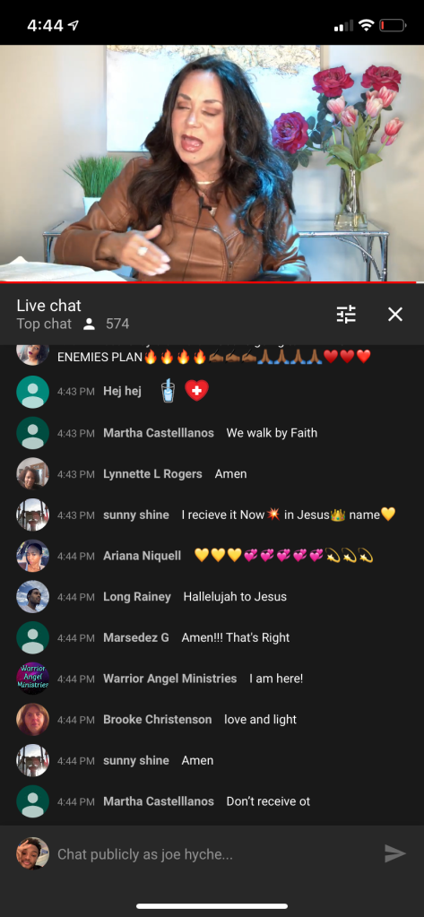The width and height of the screenshot is (424, 917).
Task: Tap joe hyche's own avatar by input
Action: click(33, 853)
